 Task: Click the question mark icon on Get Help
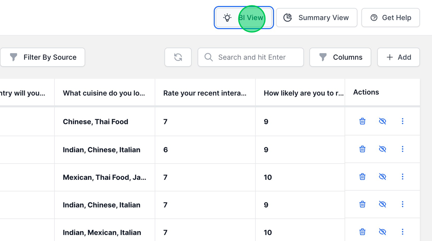coord(373,17)
